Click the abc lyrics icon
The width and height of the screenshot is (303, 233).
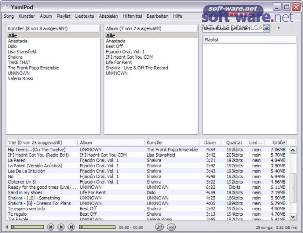pos(172,227)
